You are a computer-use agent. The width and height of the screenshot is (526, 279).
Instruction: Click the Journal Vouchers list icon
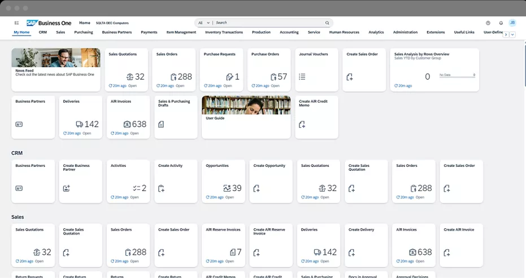302,77
